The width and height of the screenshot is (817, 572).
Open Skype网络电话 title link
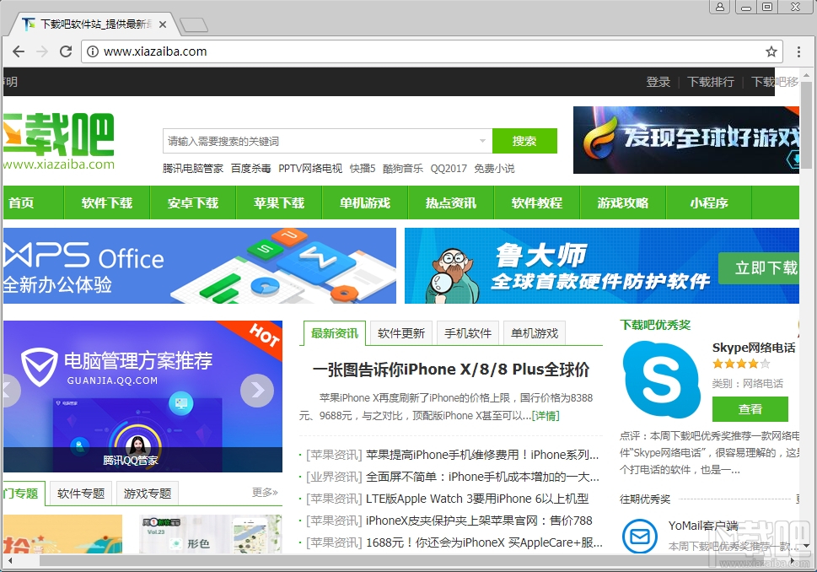[754, 348]
